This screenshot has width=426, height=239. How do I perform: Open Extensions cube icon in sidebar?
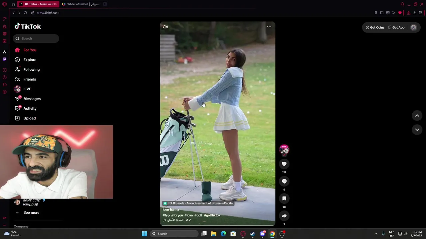4,85
